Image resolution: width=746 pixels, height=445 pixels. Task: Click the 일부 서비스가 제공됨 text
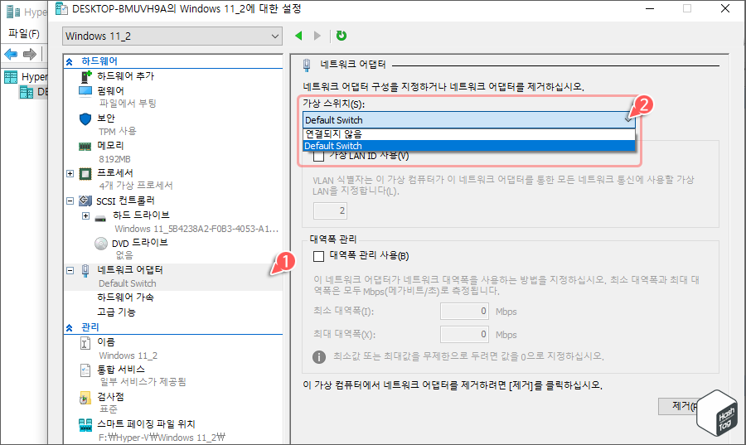pyautogui.click(x=143, y=382)
